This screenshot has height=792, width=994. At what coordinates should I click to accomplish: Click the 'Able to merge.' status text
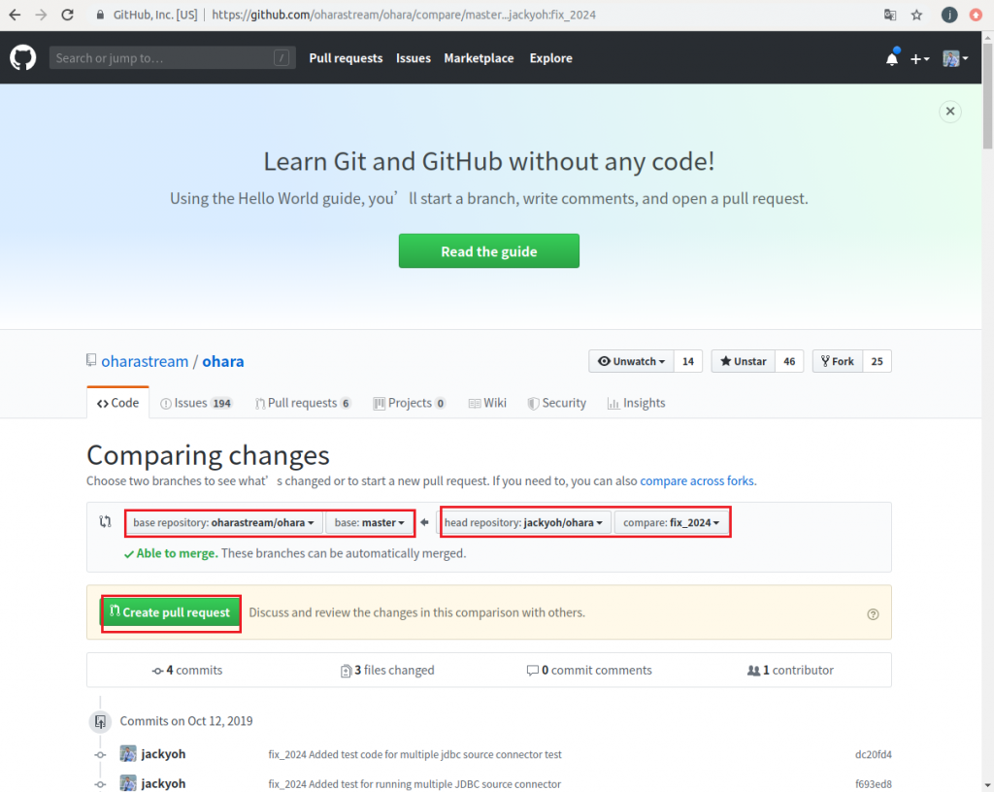[x=177, y=553]
